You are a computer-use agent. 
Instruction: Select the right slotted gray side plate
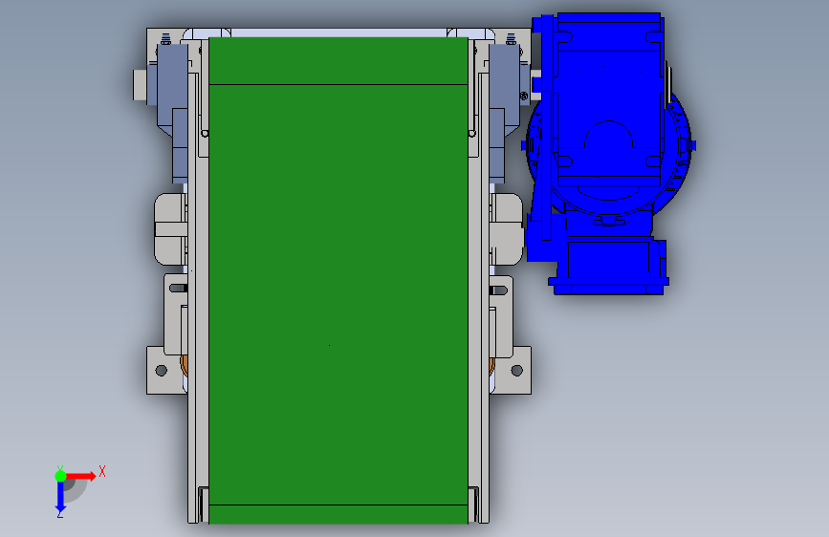click(x=501, y=314)
